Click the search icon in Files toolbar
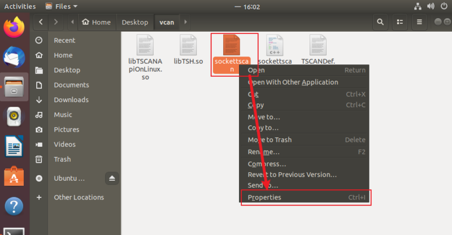This screenshot has height=235, width=452. [380, 23]
